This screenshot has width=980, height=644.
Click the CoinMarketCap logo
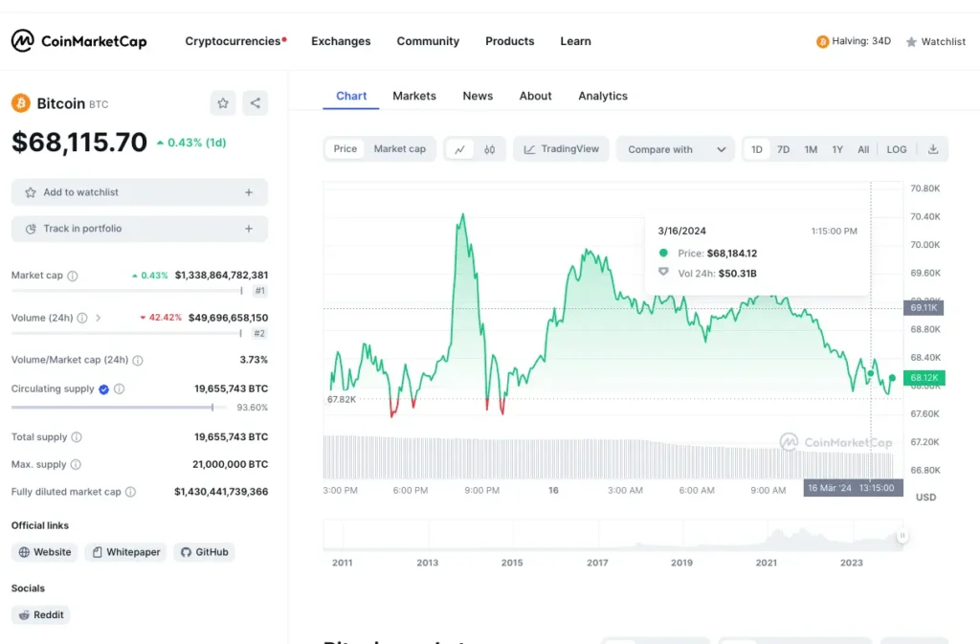coord(78,41)
